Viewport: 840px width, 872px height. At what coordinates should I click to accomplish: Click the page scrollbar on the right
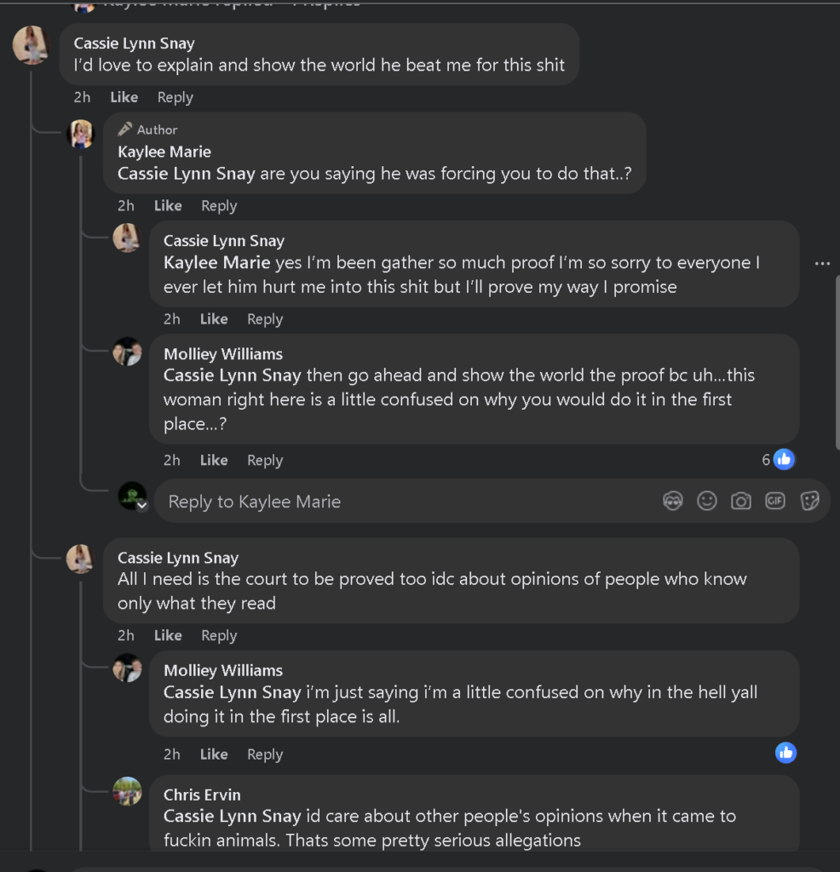[x=836, y=358]
